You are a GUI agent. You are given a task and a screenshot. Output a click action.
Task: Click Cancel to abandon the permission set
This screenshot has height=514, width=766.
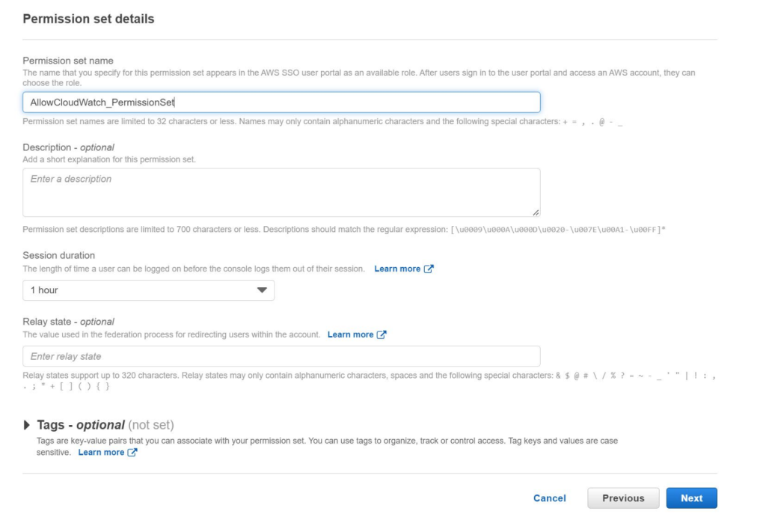(x=550, y=498)
